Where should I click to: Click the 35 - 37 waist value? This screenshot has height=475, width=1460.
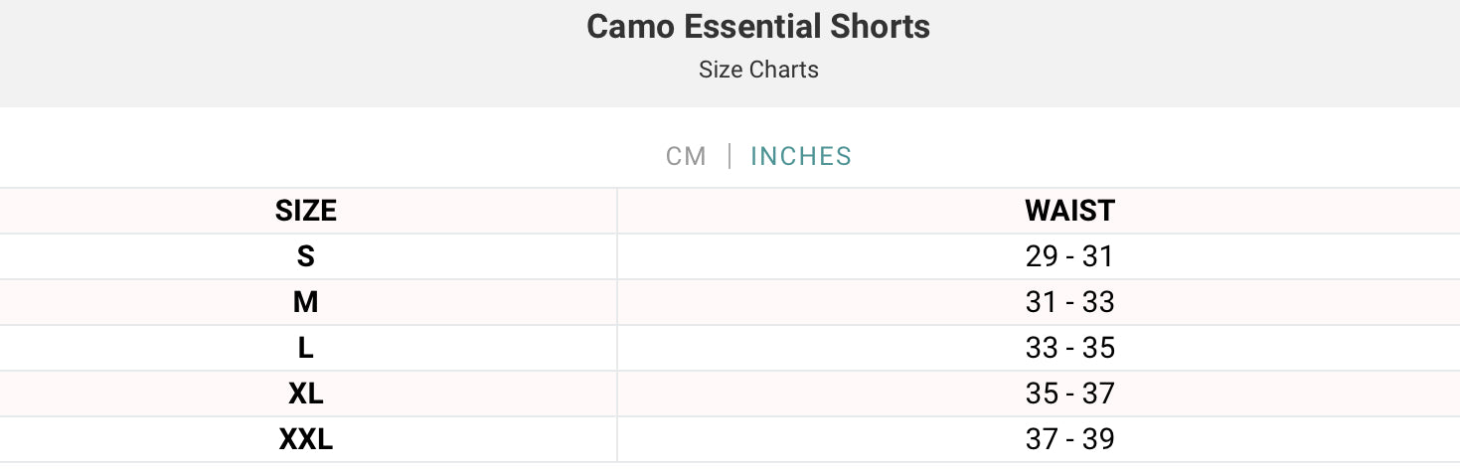pyautogui.click(x=1069, y=394)
